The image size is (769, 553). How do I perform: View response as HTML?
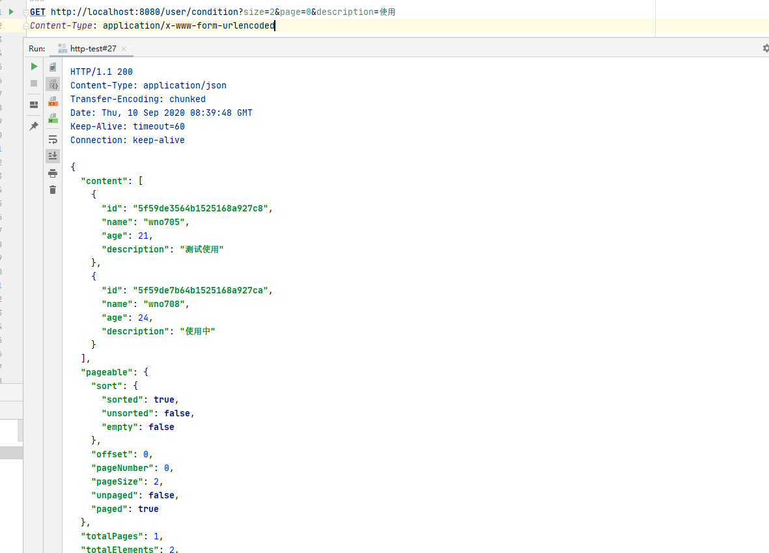[x=53, y=118]
